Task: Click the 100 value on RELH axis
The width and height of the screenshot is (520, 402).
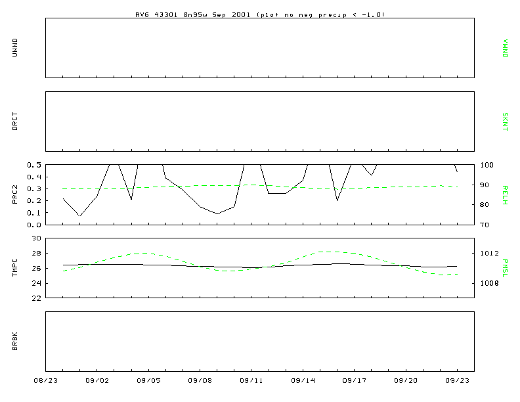Action: click(487, 165)
